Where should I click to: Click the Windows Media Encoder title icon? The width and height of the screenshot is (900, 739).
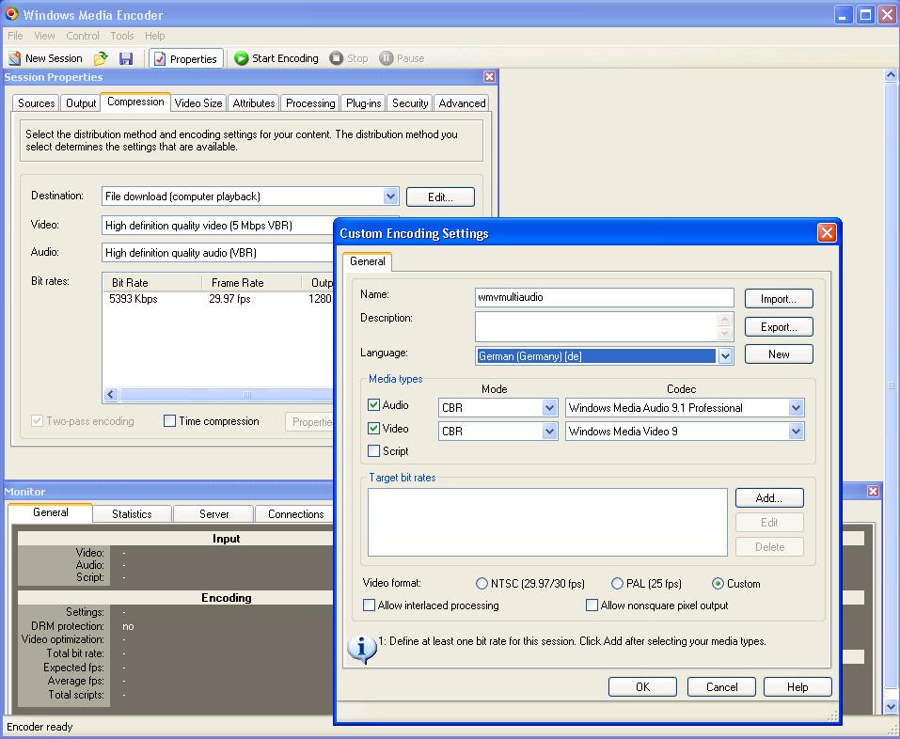[11, 14]
